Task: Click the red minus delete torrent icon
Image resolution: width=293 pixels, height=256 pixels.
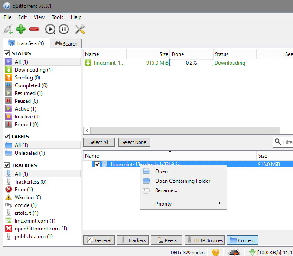Action: point(34,29)
